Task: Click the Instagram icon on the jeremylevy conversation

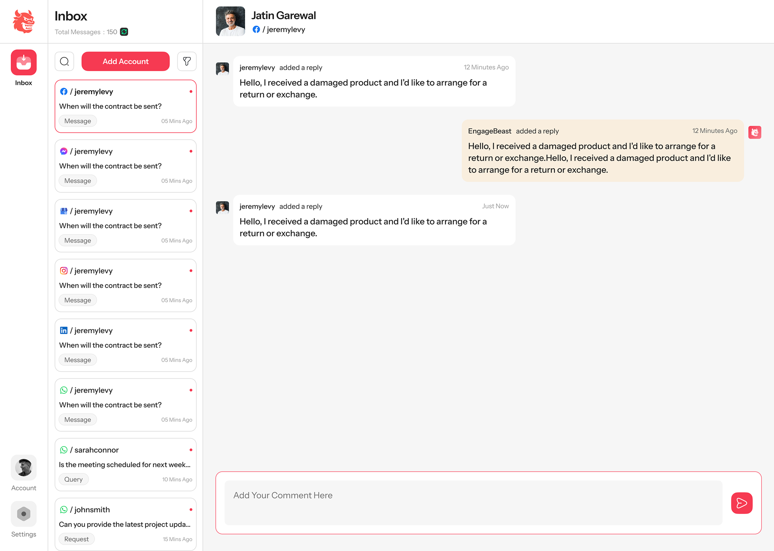Action: point(63,271)
